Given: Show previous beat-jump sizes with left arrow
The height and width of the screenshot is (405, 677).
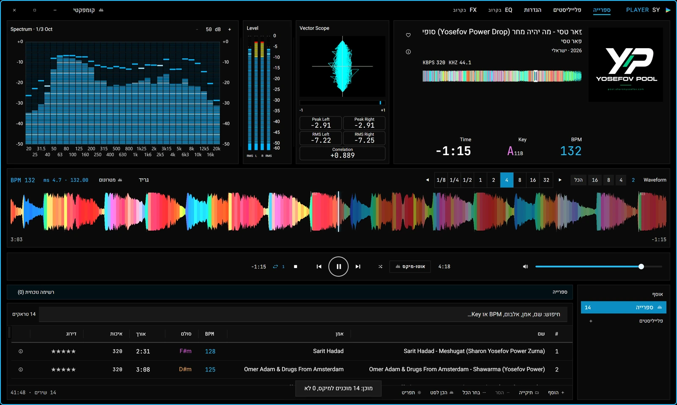Looking at the screenshot, I should [427, 180].
